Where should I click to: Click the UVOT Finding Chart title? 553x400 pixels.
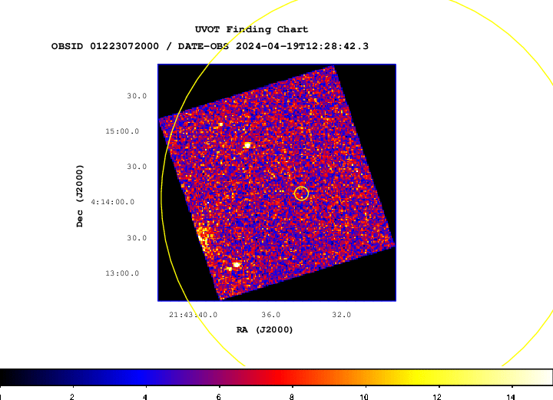pos(251,29)
